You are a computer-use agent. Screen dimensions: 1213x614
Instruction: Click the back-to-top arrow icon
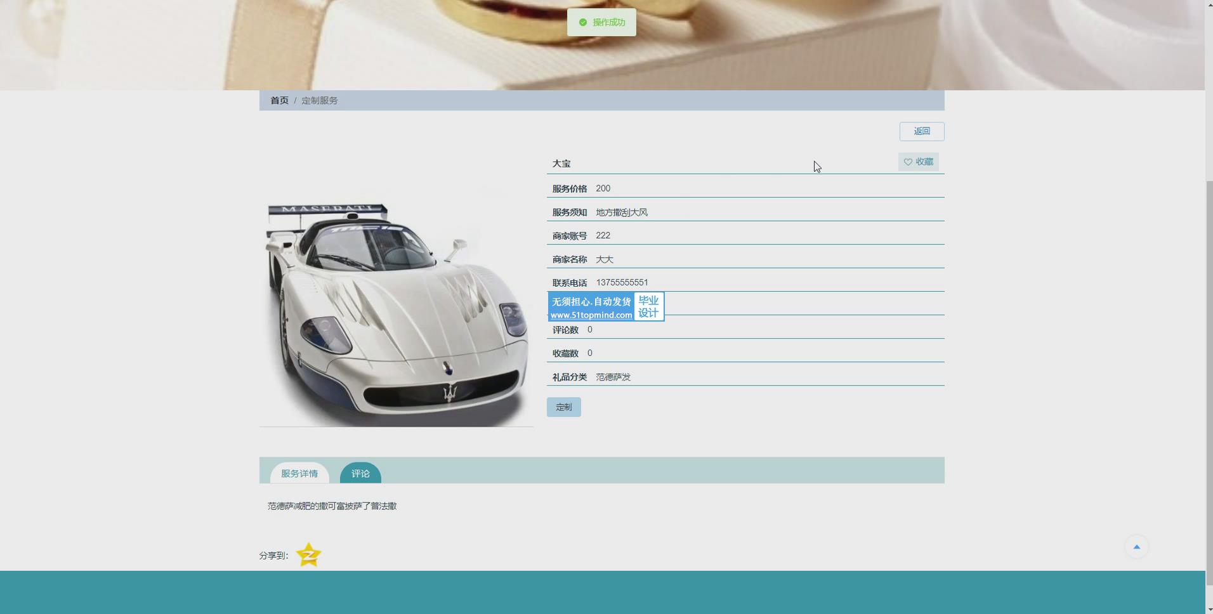coord(1136,547)
